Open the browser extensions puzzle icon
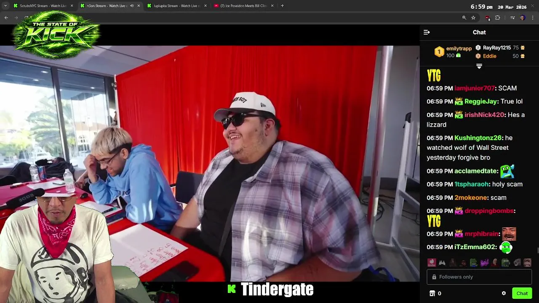Image resolution: width=539 pixels, height=303 pixels. tap(498, 18)
